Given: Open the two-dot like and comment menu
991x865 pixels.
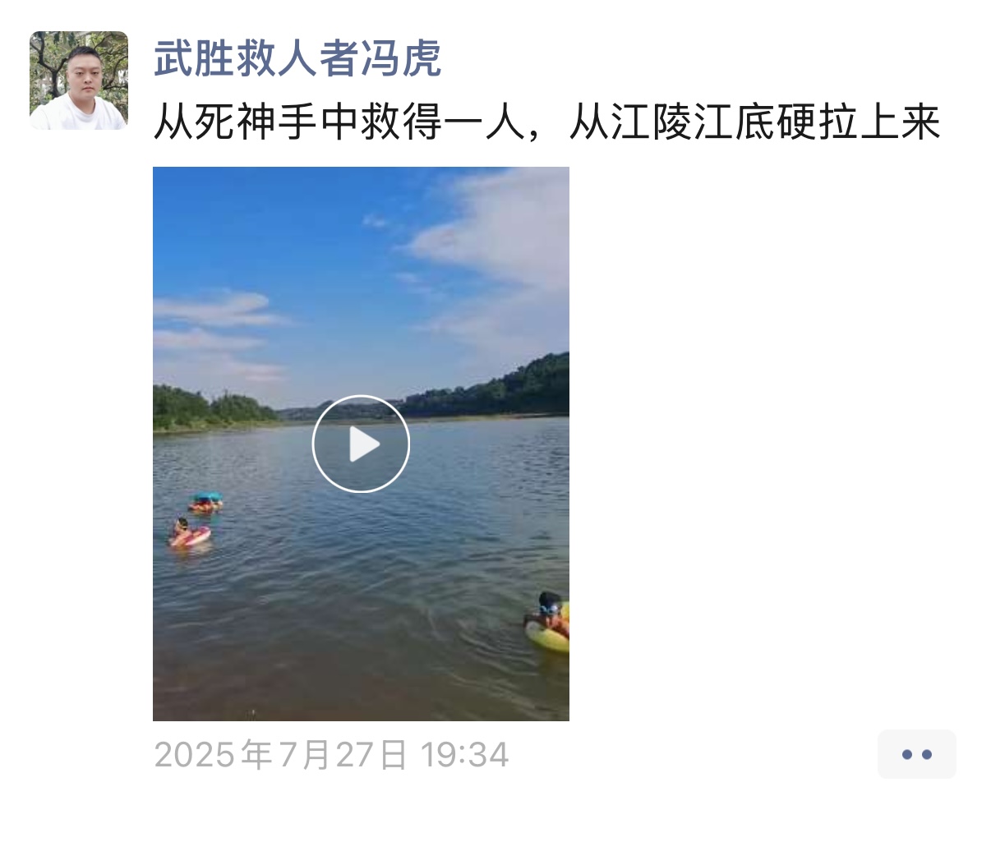Looking at the screenshot, I should (x=916, y=754).
